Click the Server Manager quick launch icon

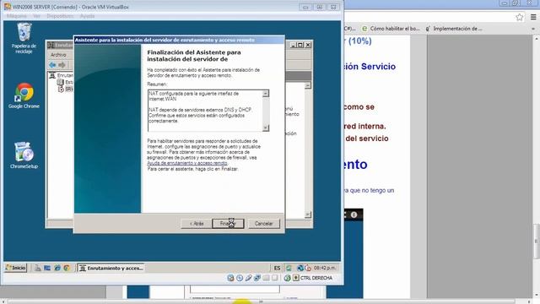click(x=38, y=268)
